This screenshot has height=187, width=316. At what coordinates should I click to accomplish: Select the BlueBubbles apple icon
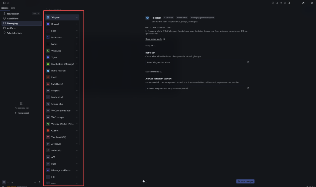(x=48, y=64)
